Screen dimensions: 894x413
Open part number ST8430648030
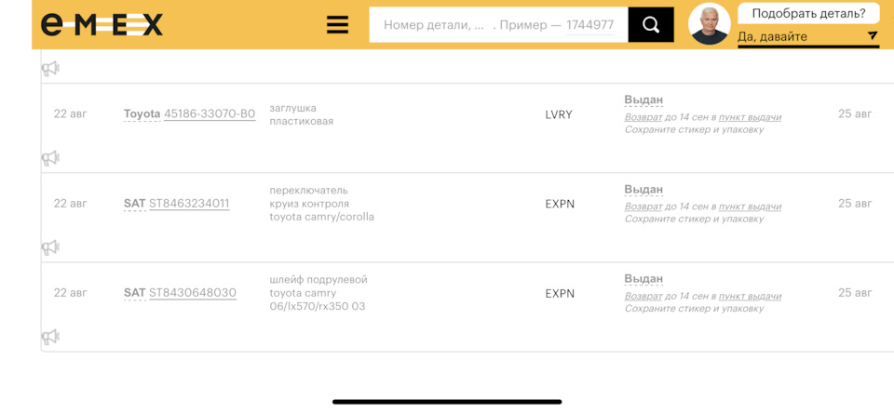pyautogui.click(x=193, y=293)
